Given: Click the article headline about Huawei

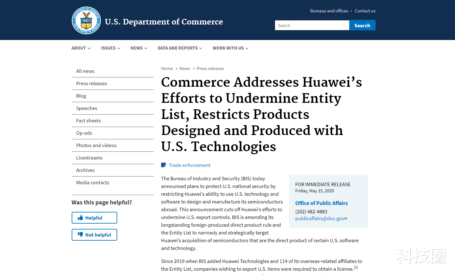Looking at the screenshot, I should coord(261,114).
